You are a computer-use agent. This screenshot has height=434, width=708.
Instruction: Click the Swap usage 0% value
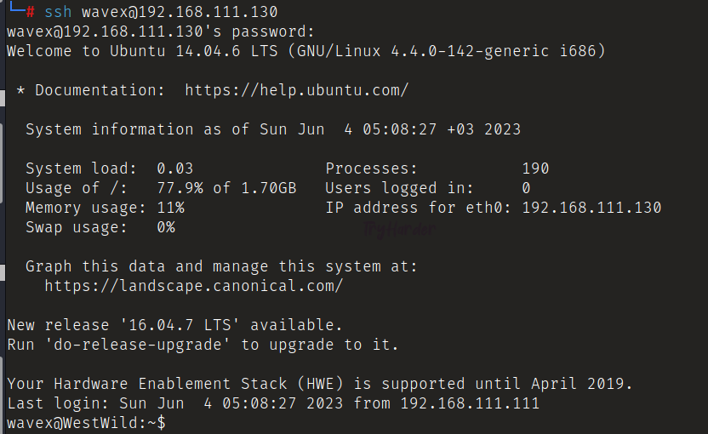[x=166, y=227]
